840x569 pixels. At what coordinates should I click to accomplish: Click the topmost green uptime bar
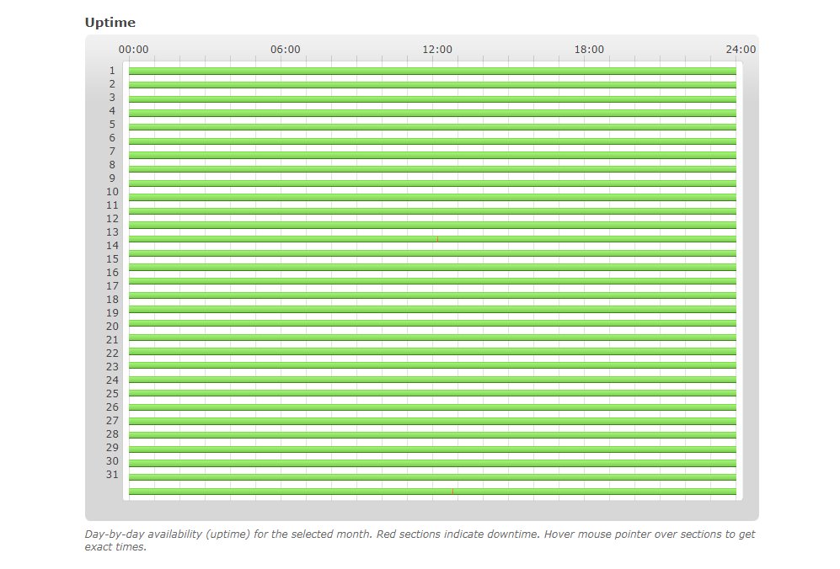[x=432, y=72]
